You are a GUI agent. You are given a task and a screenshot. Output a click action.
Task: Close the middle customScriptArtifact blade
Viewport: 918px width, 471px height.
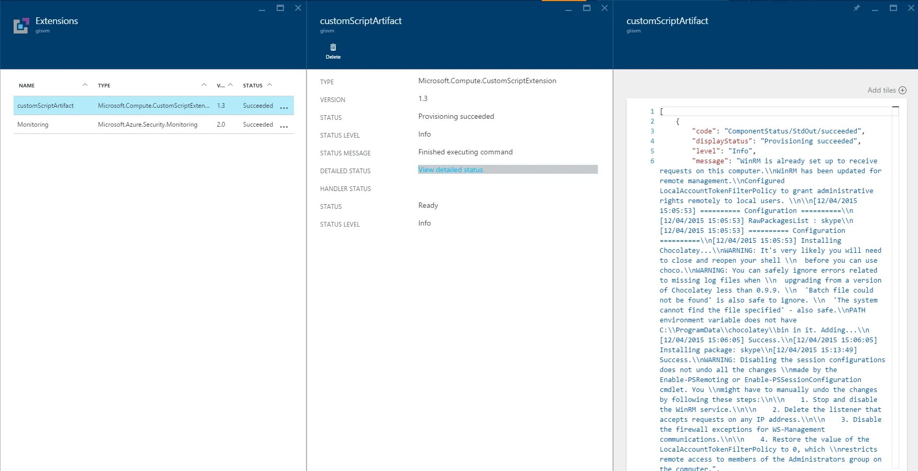(605, 8)
